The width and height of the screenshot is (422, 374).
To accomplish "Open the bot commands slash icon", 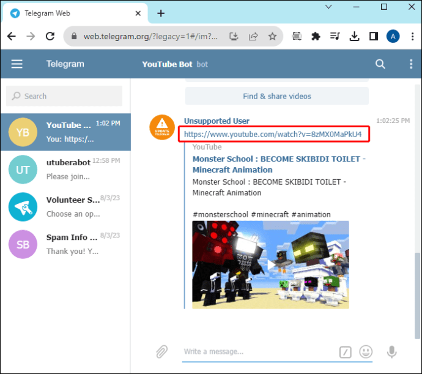I will (346, 352).
